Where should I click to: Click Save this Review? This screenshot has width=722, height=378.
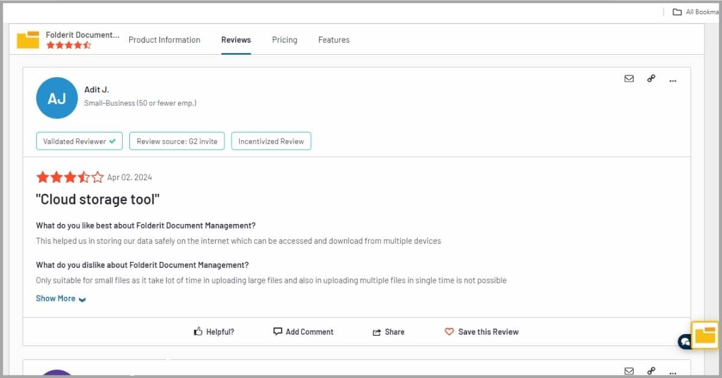pos(481,332)
